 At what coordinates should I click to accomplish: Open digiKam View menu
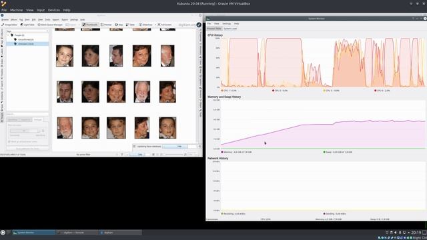click(x=40, y=19)
